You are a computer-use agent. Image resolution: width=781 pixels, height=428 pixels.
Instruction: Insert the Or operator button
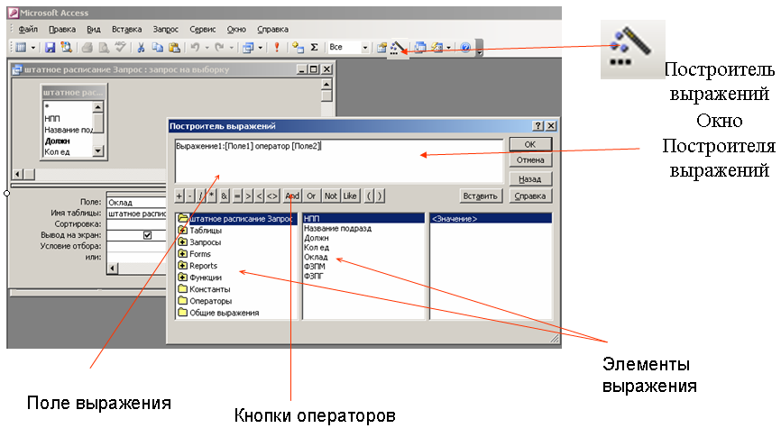click(x=311, y=196)
